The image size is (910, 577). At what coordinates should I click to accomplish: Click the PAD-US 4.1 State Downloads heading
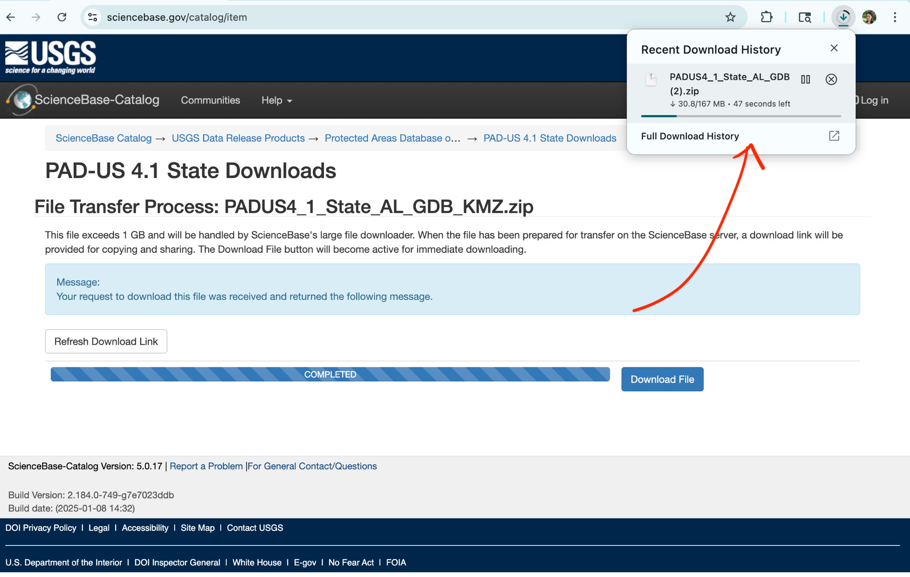click(x=191, y=171)
